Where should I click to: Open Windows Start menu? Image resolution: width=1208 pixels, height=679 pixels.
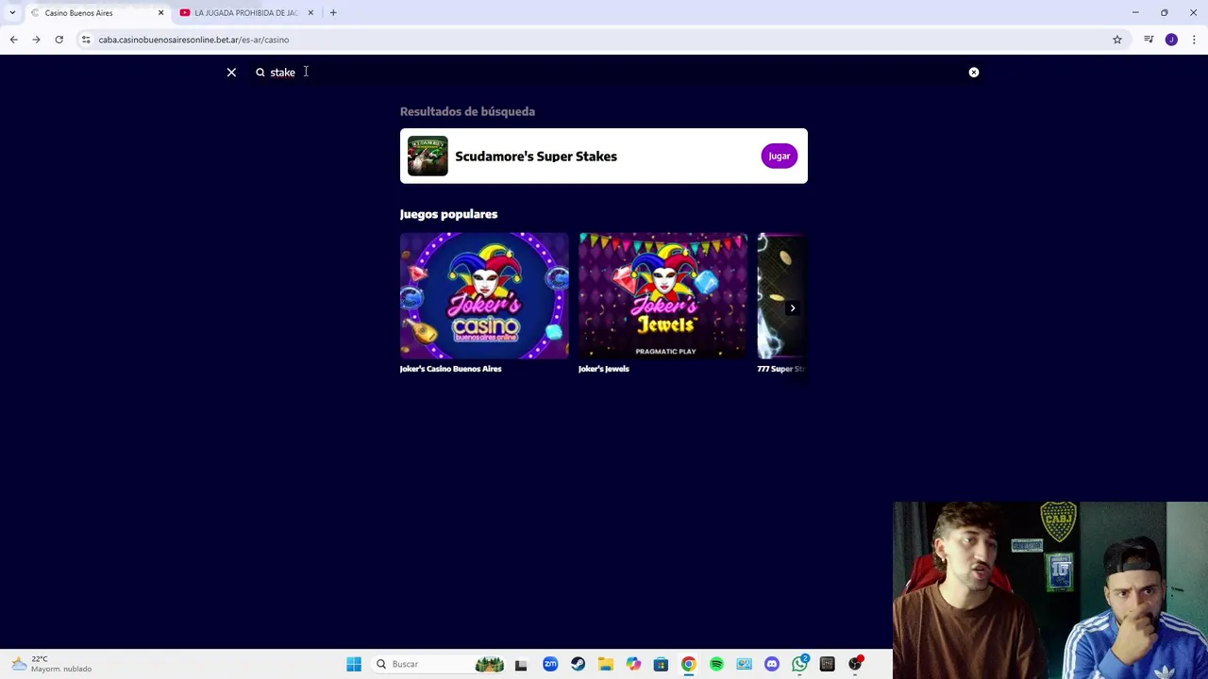[354, 665]
